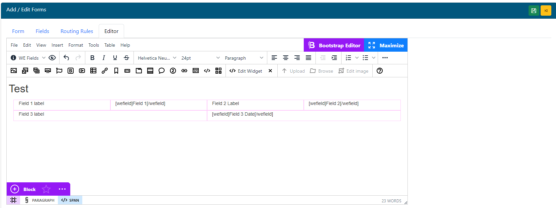Click the code window snippet icon
The width and height of the screenshot is (556, 208).
coord(196,71)
